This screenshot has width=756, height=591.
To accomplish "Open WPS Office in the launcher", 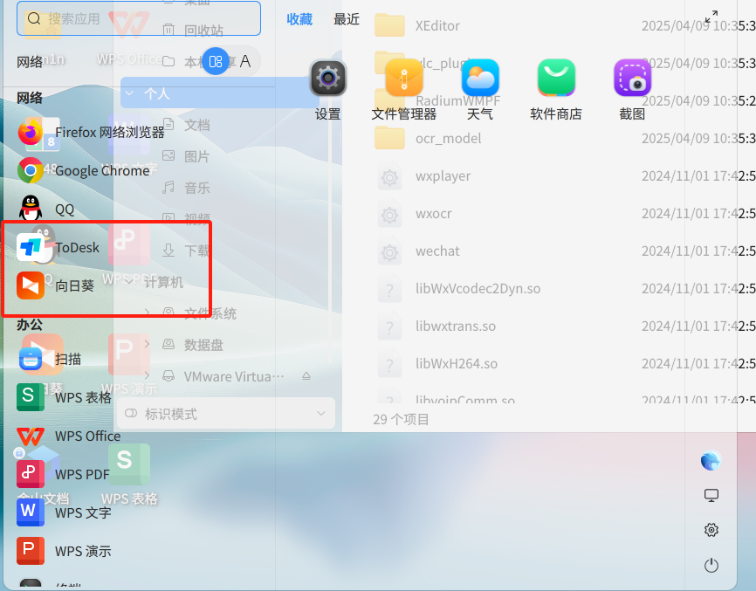I will [x=68, y=436].
